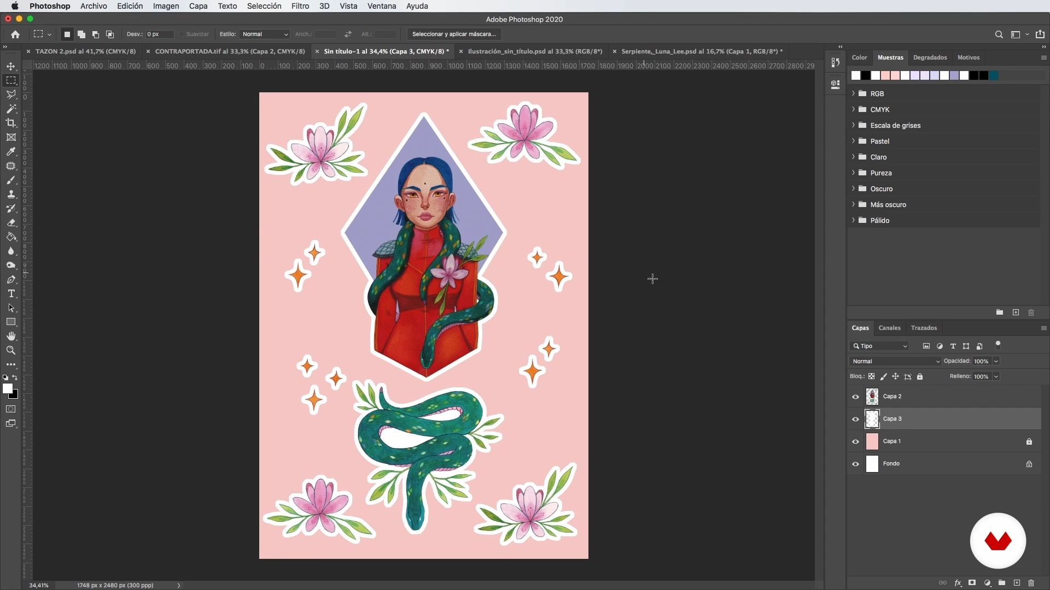Select the Horizontal Type tool
Screen dimensions: 1050x590
coord(11,293)
